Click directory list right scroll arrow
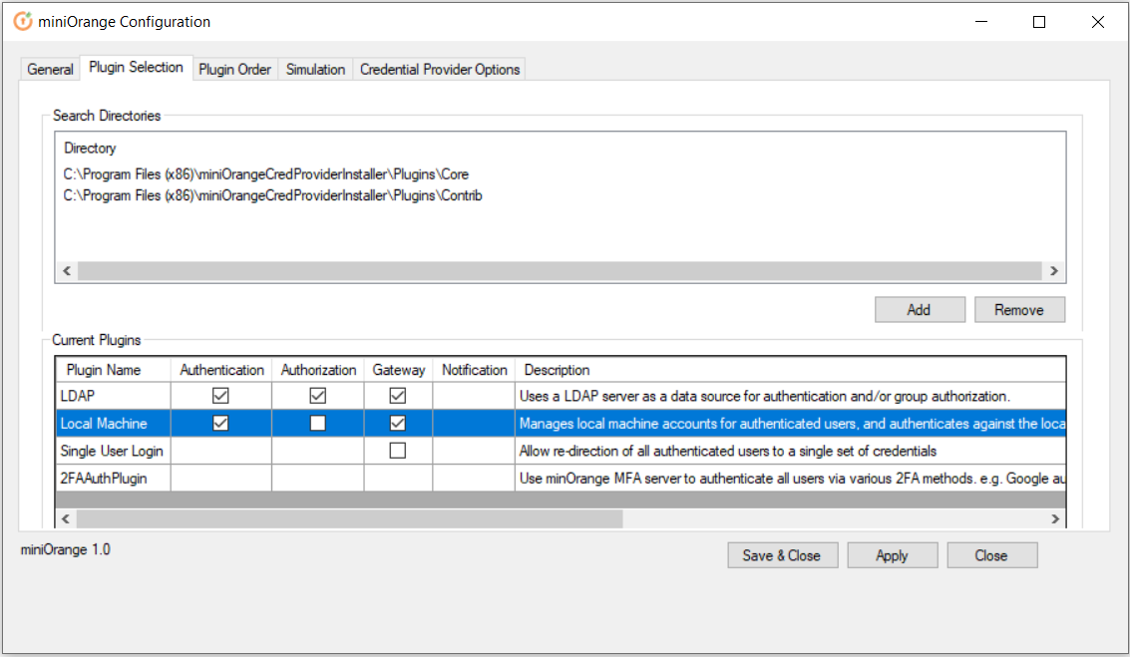1130x657 pixels. point(1054,271)
